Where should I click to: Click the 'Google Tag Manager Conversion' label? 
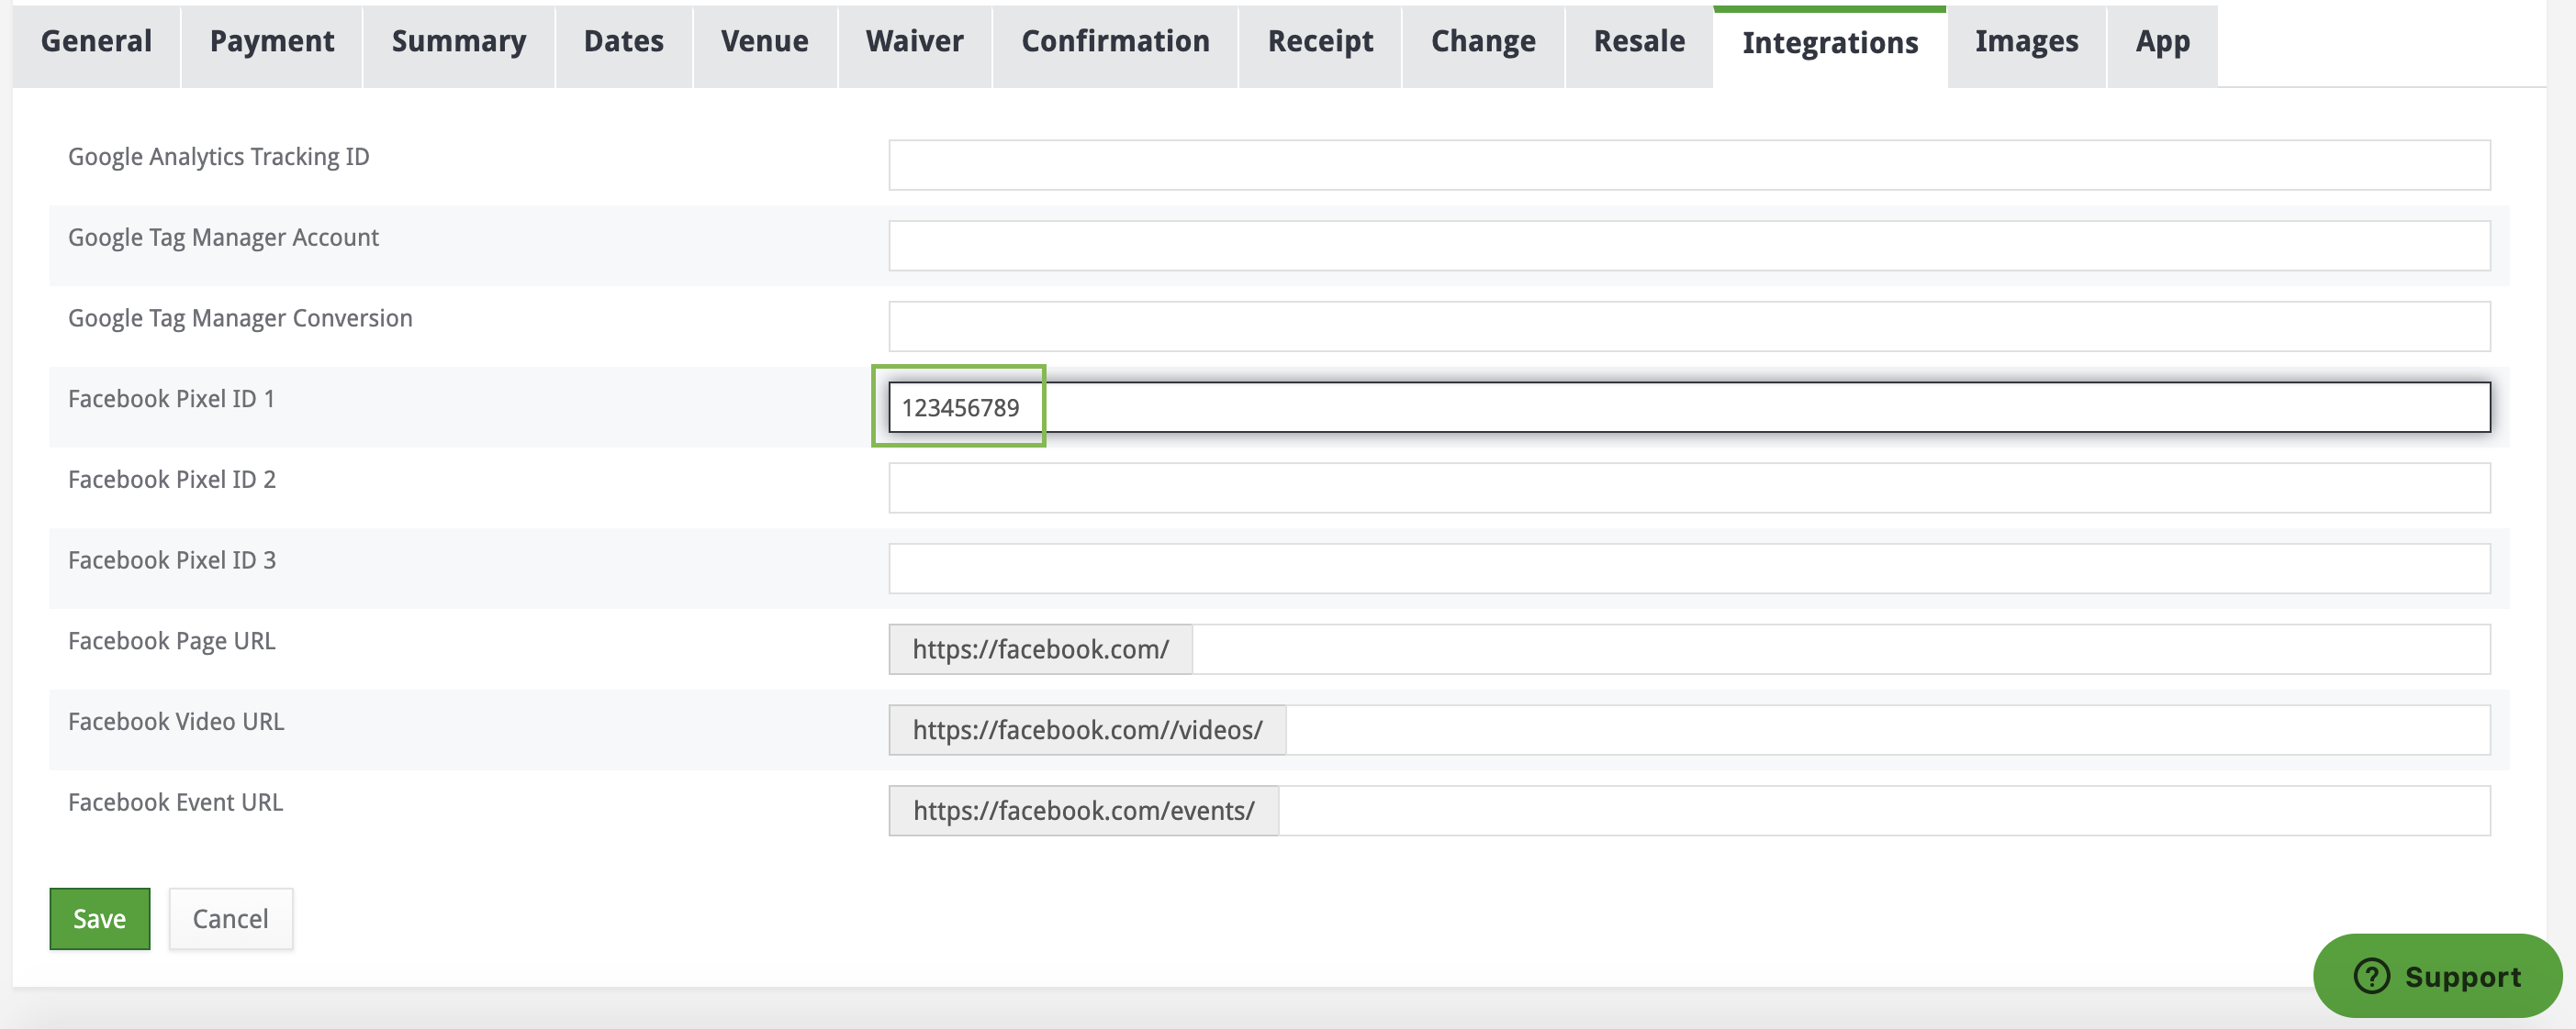(240, 318)
